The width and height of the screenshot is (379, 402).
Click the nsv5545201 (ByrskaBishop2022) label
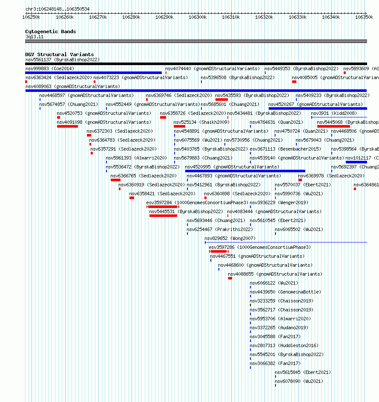click(x=287, y=355)
